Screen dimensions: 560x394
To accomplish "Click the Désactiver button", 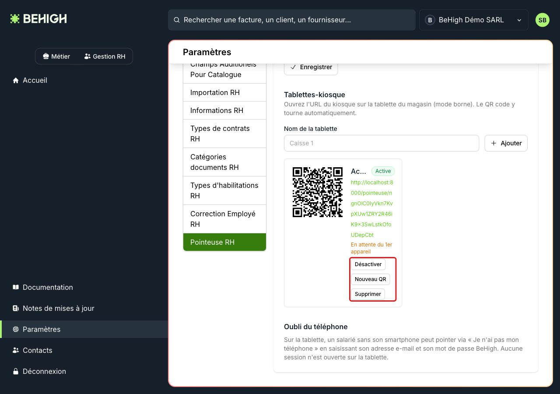I will 368,264.
